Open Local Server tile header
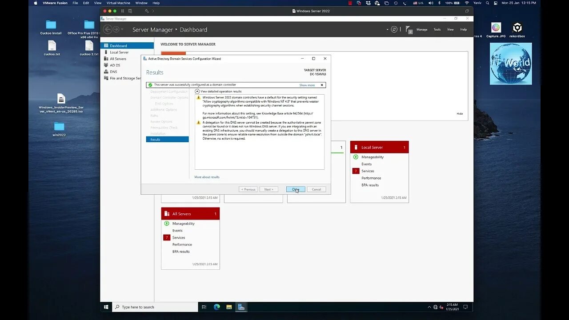569x320 pixels. (x=379, y=147)
